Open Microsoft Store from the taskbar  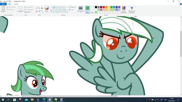tap(15, 99)
